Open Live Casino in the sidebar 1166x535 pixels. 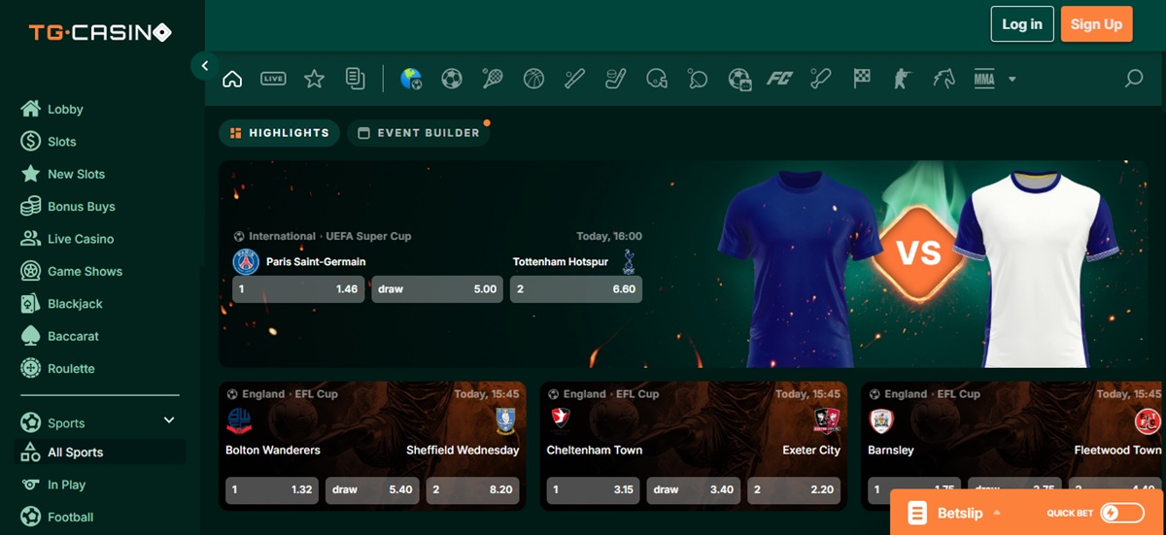click(x=81, y=239)
